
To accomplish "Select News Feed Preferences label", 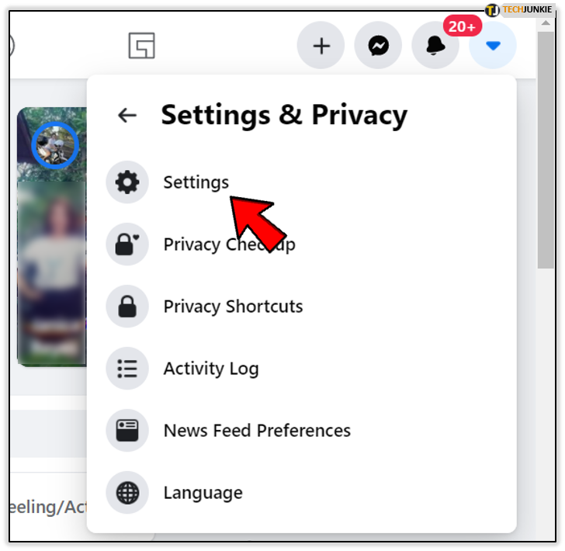I will tap(257, 431).
